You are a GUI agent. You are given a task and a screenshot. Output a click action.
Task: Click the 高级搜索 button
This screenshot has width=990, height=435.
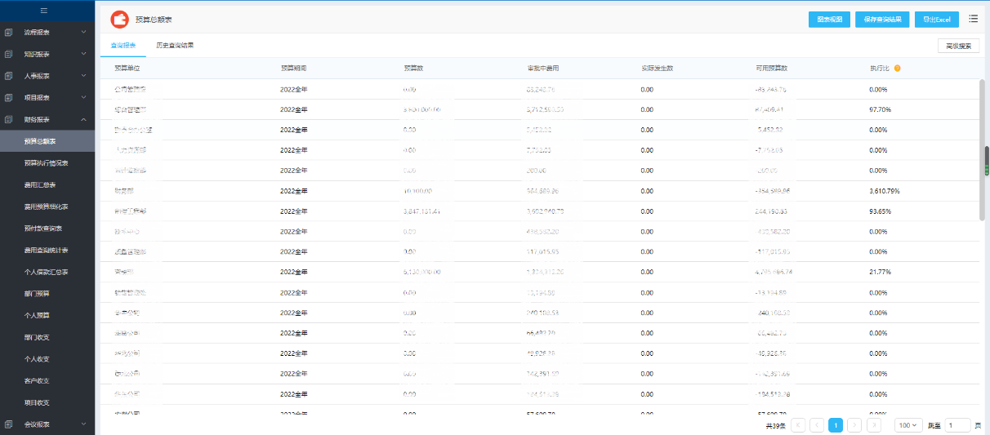pyautogui.click(x=958, y=47)
